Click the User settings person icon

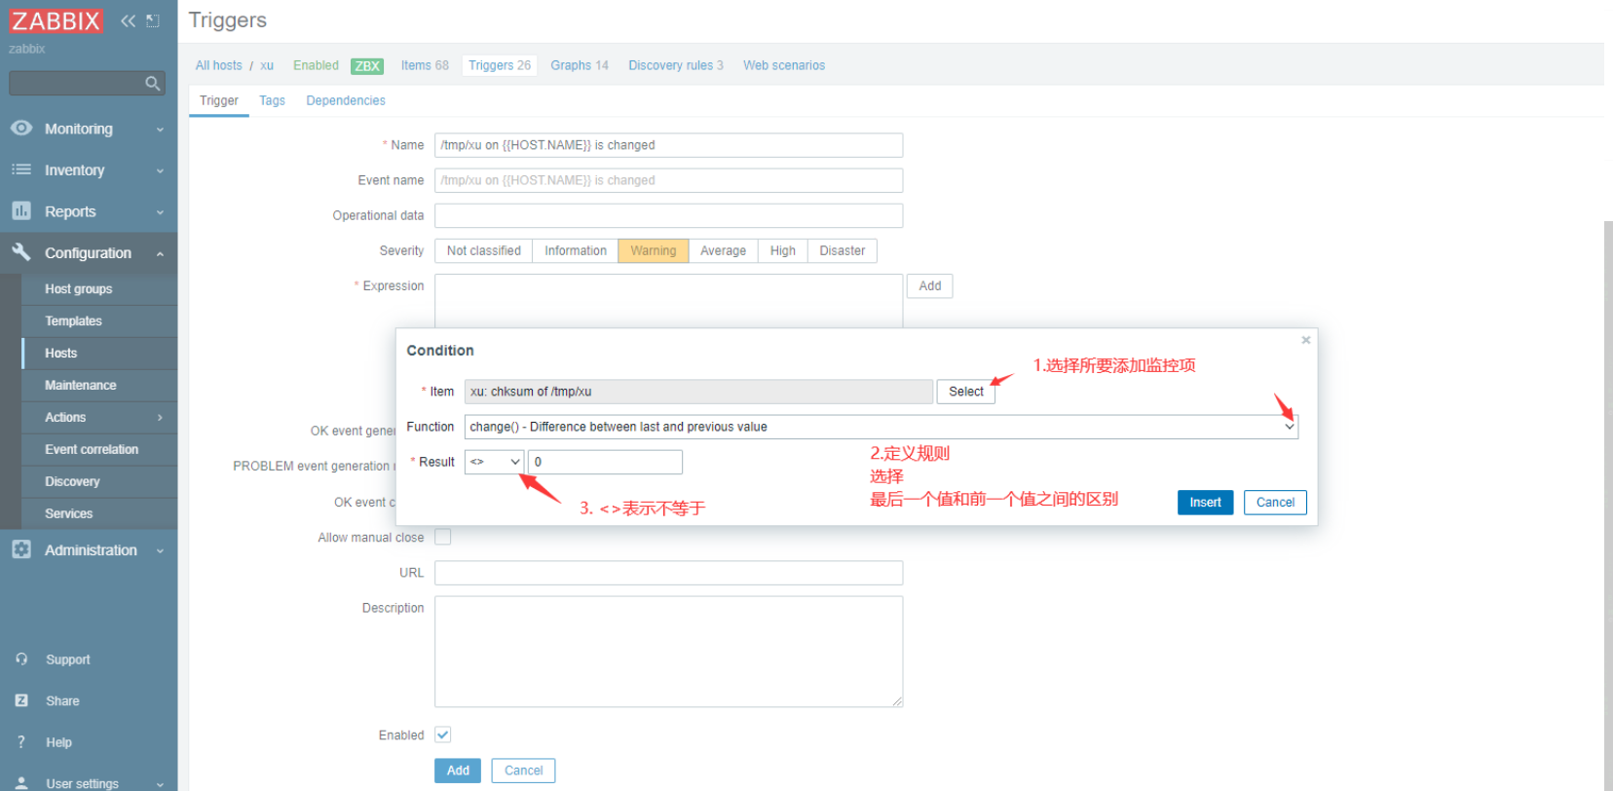[x=21, y=783]
